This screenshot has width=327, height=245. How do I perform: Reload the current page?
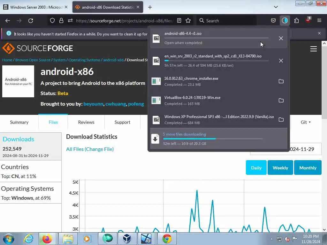(31, 21)
